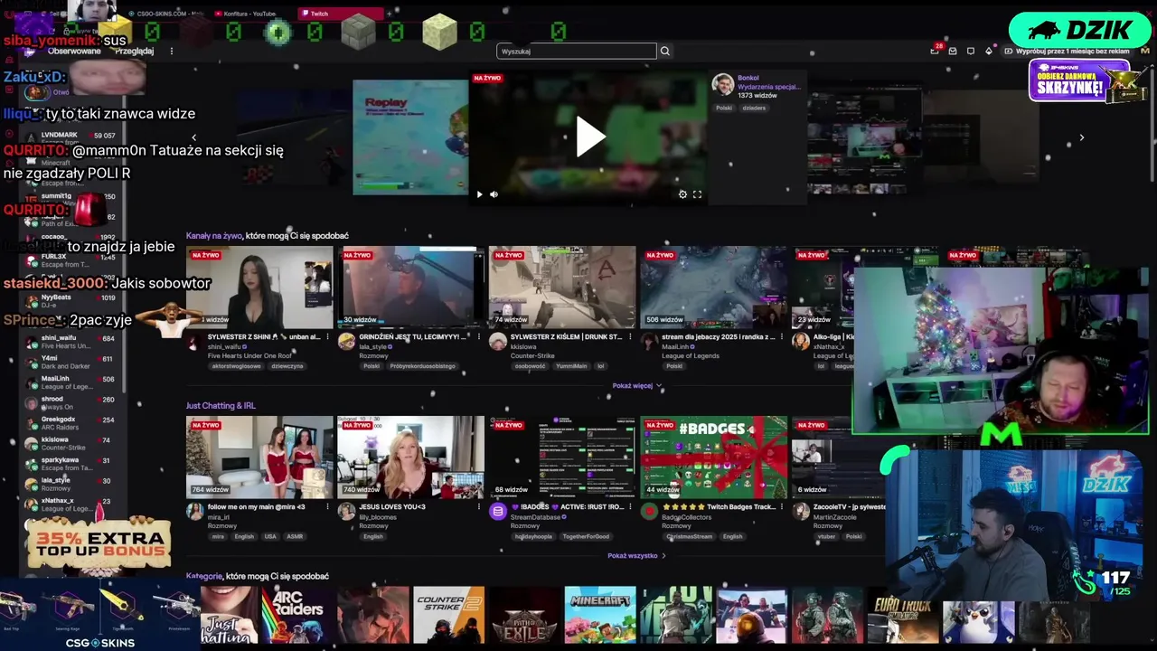Image resolution: width=1157 pixels, height=651 pixels.
Task: Click the ChristmasStream tag
Action: click(x=690, y=536)
